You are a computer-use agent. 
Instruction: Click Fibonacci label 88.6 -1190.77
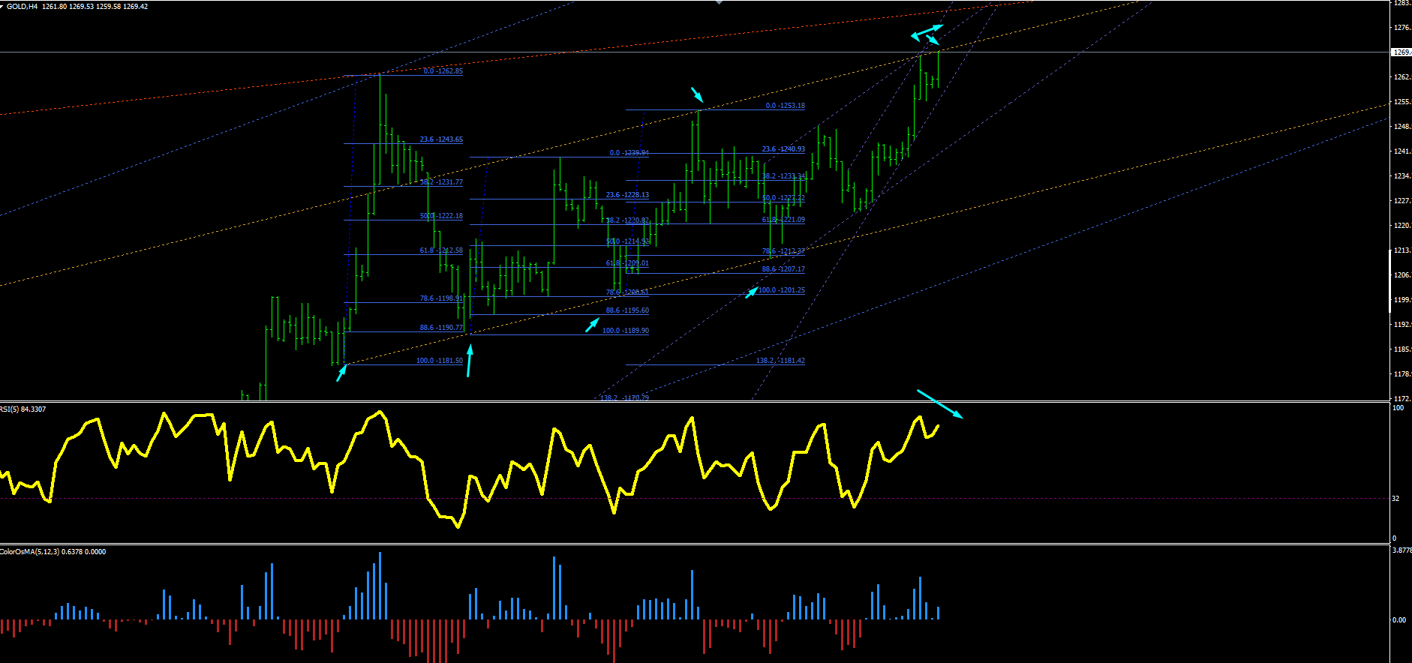click(x=441, y=328)
